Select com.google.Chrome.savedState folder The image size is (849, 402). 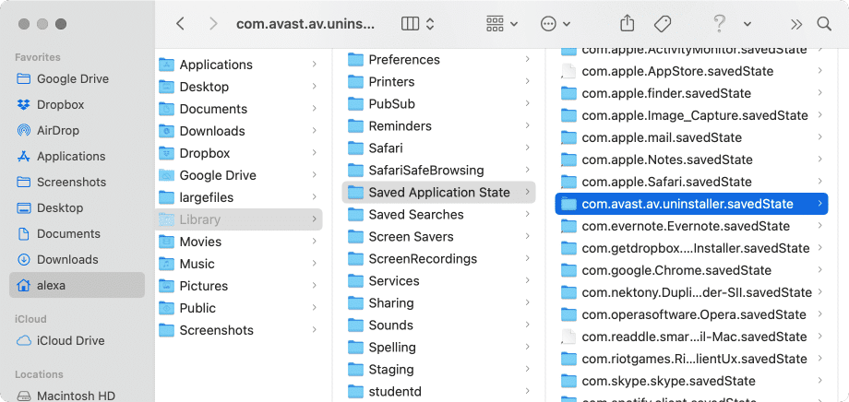(x=692, y=270)
